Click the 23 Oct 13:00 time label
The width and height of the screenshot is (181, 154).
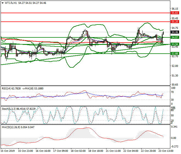click(166, 151)
